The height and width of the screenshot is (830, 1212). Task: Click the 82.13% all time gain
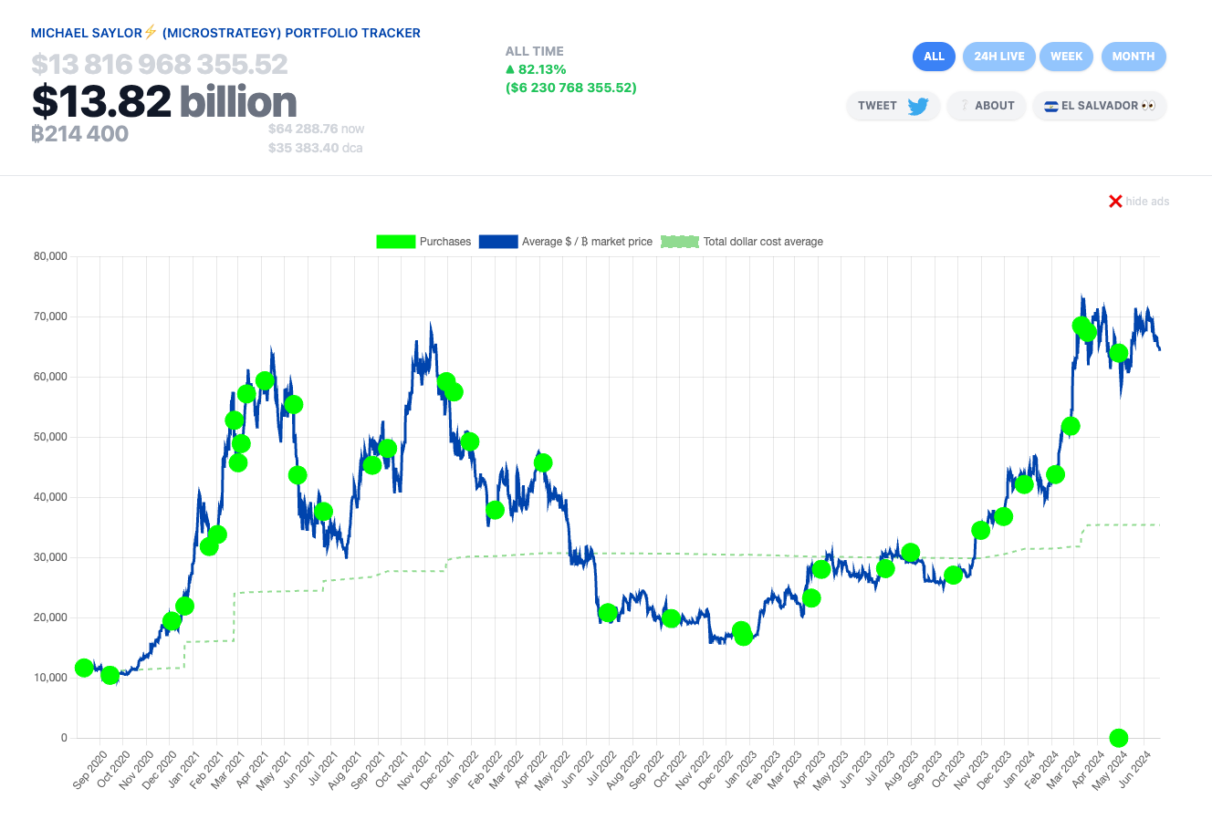536,69
